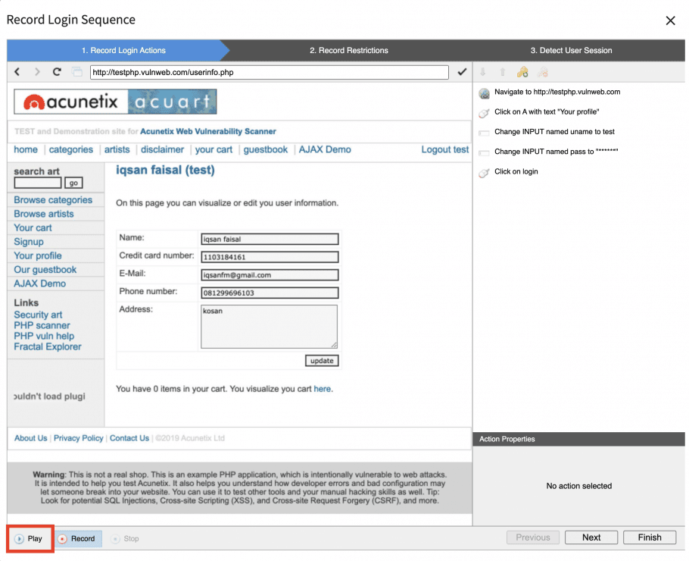Click the 'here' cart link

322,389
